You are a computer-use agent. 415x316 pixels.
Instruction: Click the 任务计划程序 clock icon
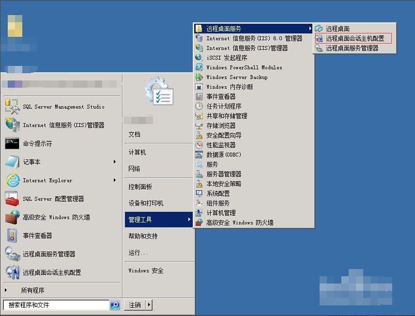[199, 106]
